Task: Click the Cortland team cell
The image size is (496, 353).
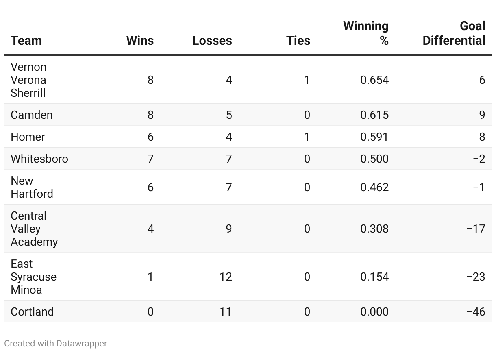Action: point(32,312)
